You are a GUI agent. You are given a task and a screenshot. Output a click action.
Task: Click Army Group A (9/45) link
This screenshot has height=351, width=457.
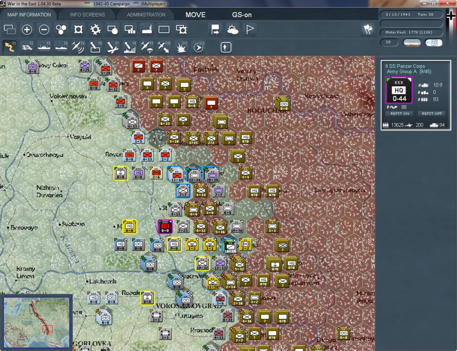tap(409, 72)
